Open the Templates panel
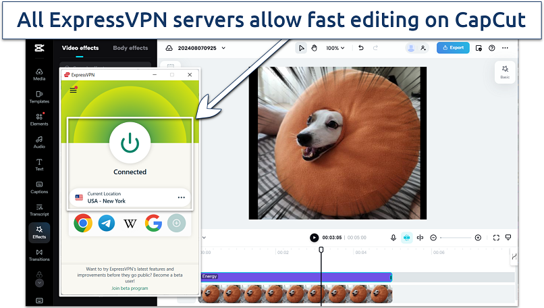The width and height of the screenshot is (544, 308). pos(39,97)
